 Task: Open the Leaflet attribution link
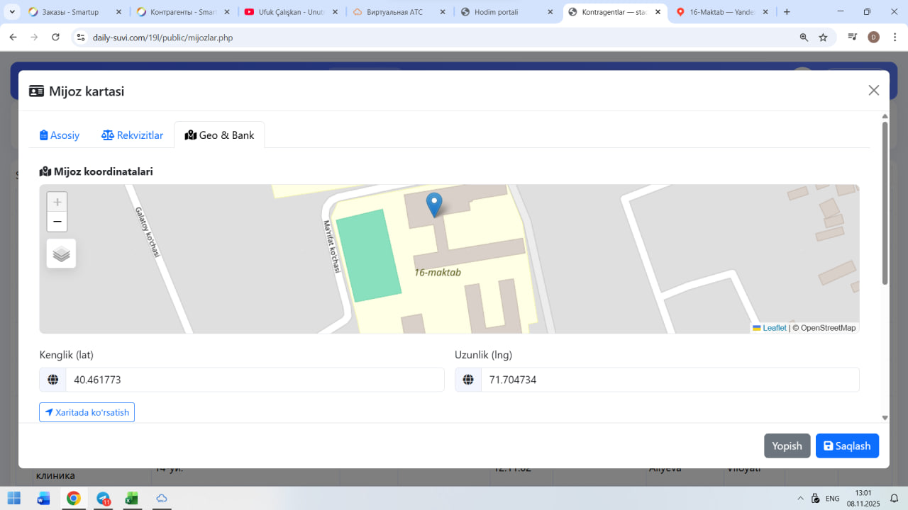pyautogui.click(x=774, y=328)
